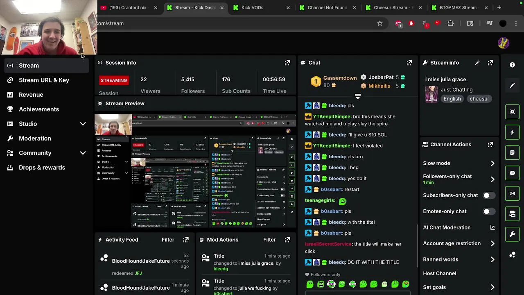Open Banned words settings chevron
The height and width of the screenshot is (295, 524).
[492, 259]
